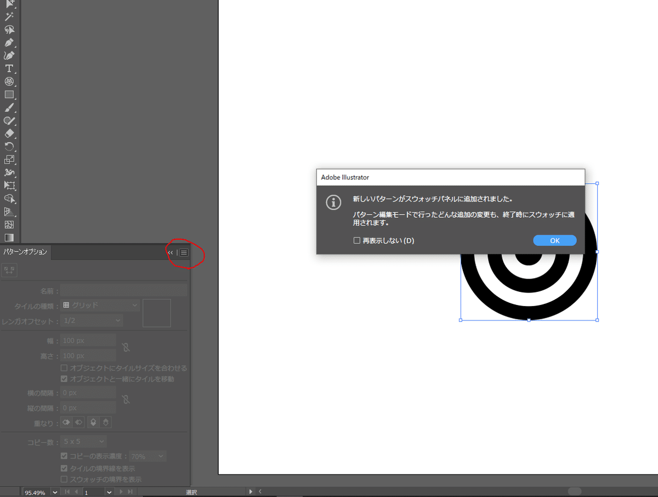
Task: Click the scrollbar left arrow
Action: (260, 492)
